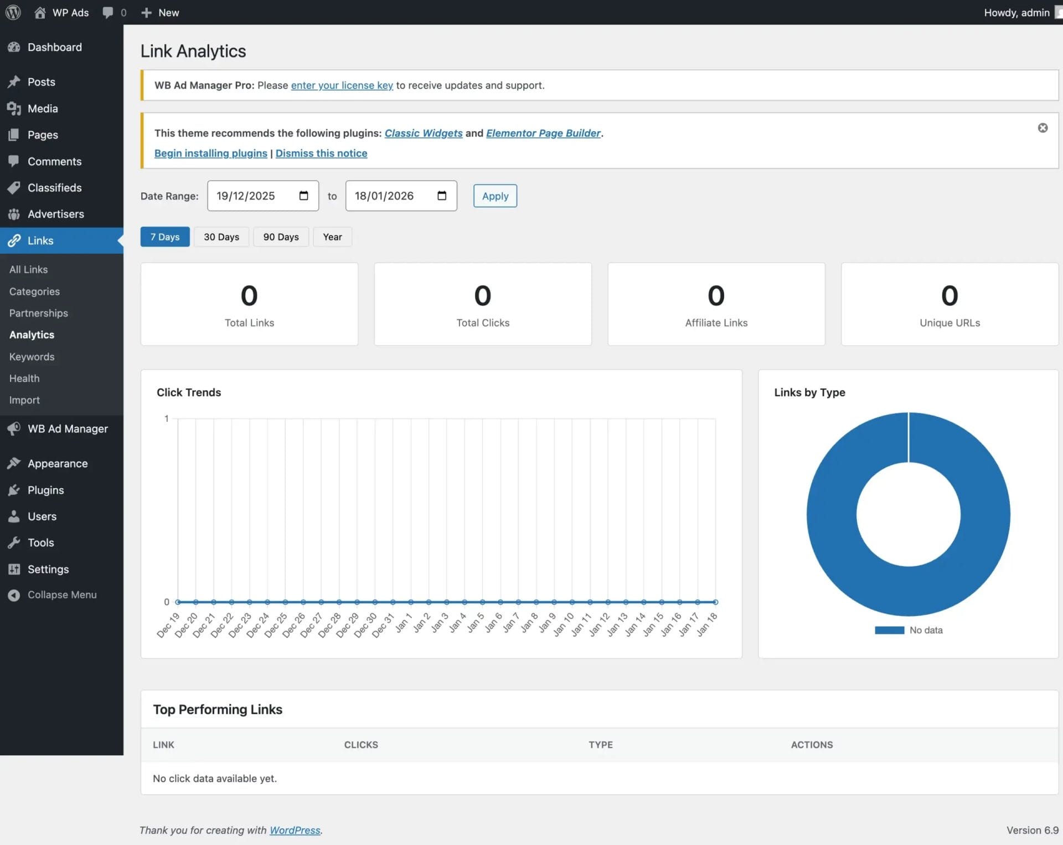Follow the enter your license key link
This screenshot has width=1063, height=845.
tap(342, 85)
